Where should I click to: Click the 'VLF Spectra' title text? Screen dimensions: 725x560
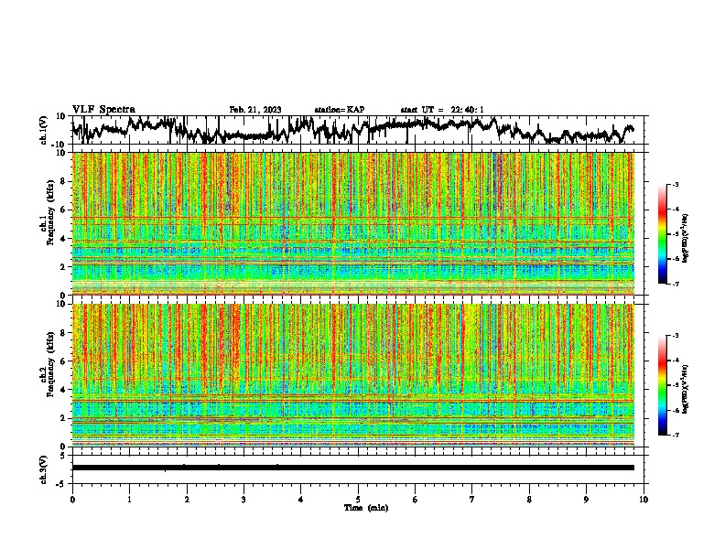pos(103,110)
